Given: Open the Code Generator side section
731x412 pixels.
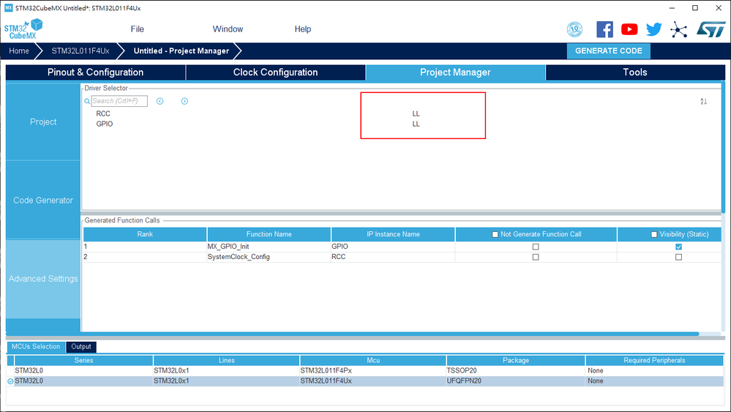Looking at the screenshot, I should click(43, 200).
